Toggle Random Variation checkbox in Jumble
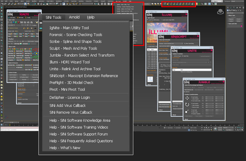Image resolution: width=246 pixels, height=161 pixels. pyautogui.click(x=192, y=114)
